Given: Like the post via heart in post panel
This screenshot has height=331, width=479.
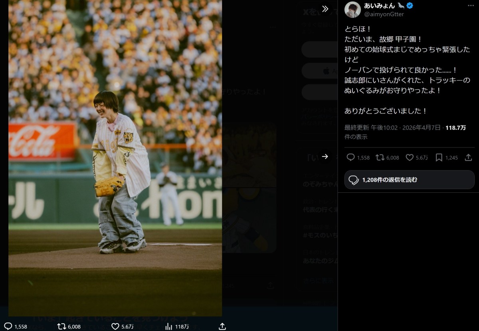Looking at the screenshot, I should (410, 158).
